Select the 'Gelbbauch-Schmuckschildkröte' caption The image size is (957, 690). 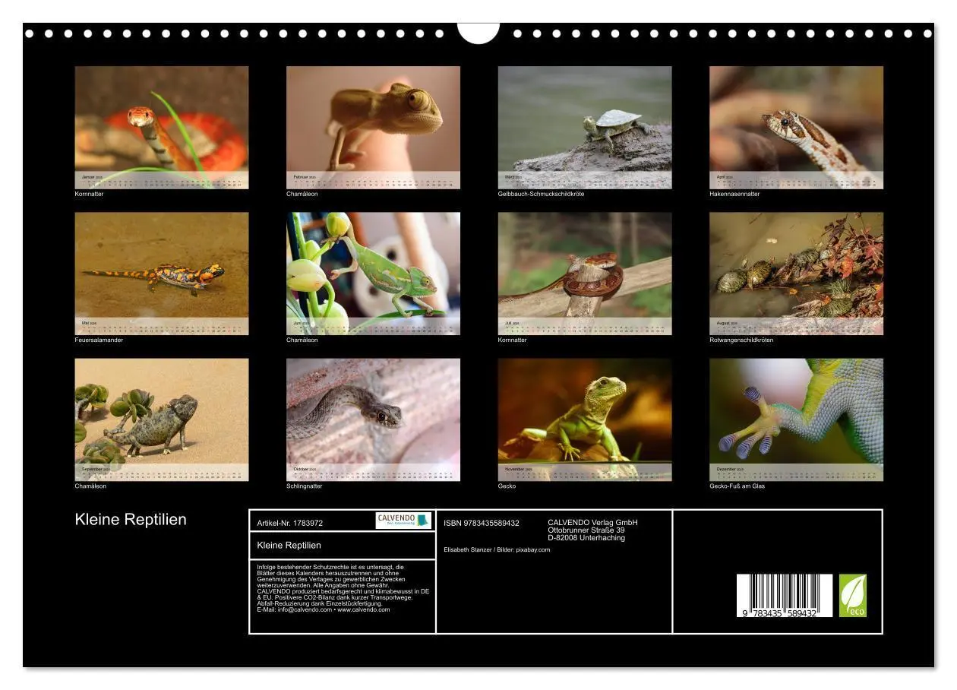coord(541,194)
